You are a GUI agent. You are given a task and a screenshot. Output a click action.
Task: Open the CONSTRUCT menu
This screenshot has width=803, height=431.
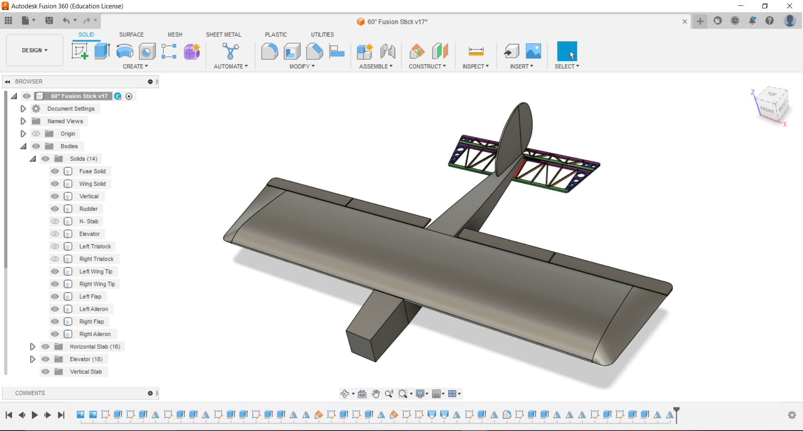(427, 66)
